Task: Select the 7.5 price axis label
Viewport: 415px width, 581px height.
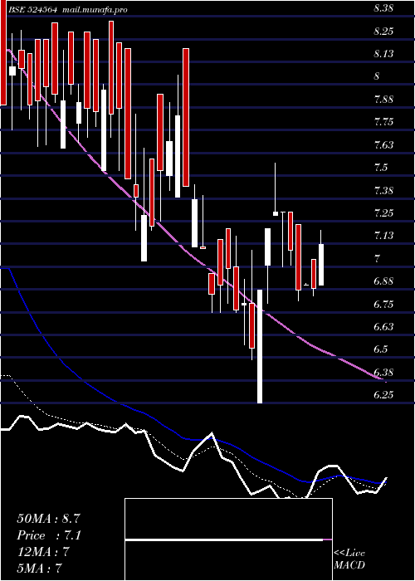Action: click(x=380, y=168)
